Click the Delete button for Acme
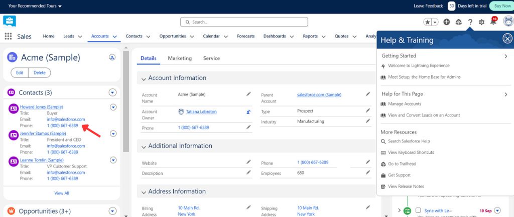The height and width of the screenshot is (217, 514). click(40, 73)
